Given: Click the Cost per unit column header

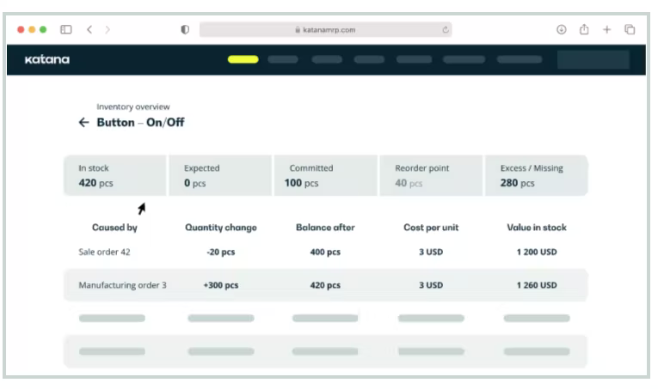Looking at the screenshot, I should click(431, 228).
